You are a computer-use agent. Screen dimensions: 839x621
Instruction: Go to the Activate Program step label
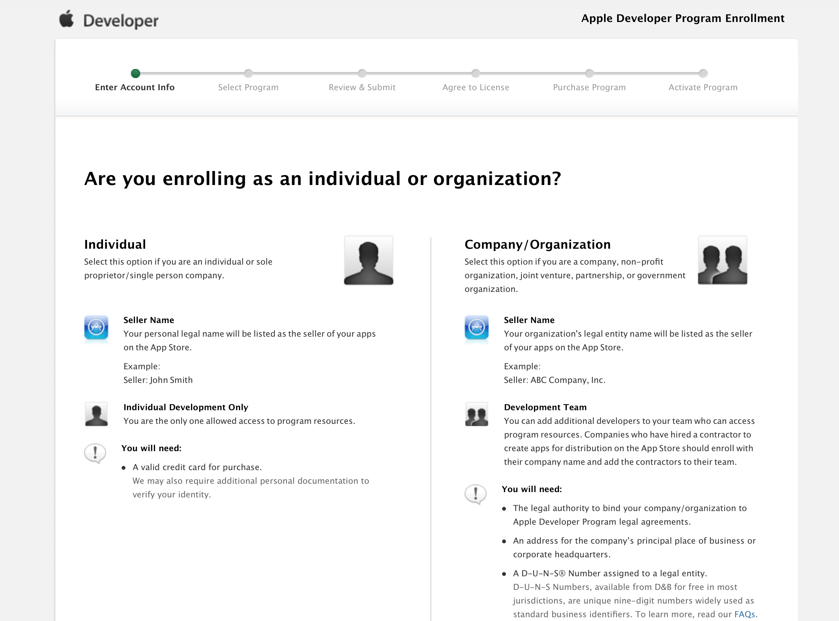[x=703, y=88]
